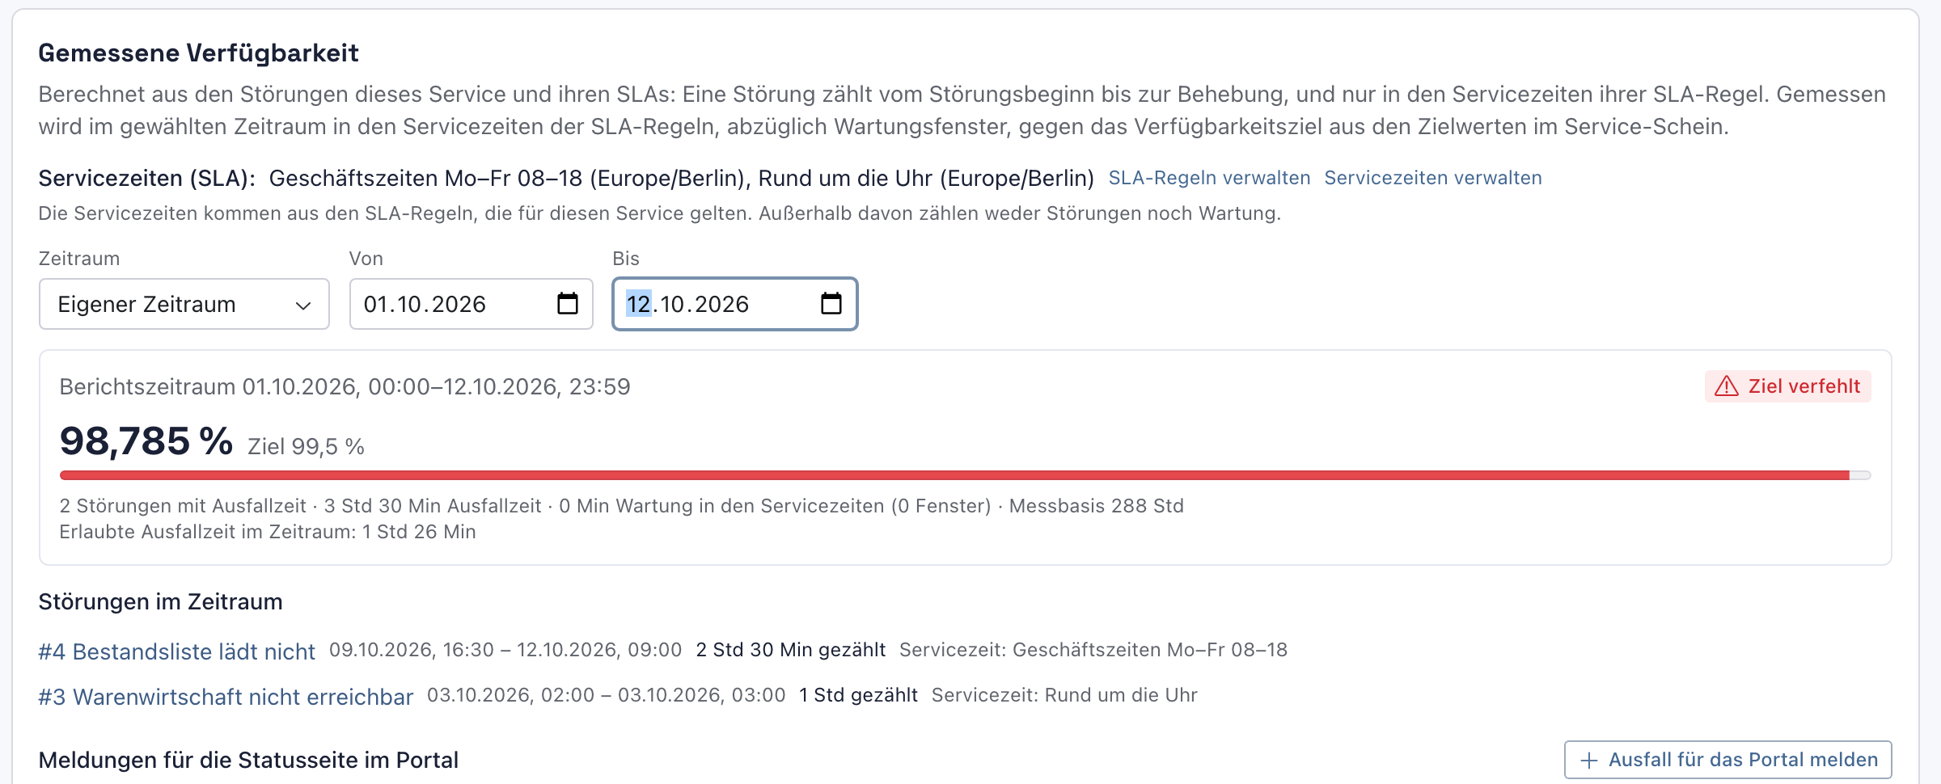The width and height of the screenshot is (1941, 784).
Task: Click the Störungen im Zeitraum heading
Action: point(160,602)
